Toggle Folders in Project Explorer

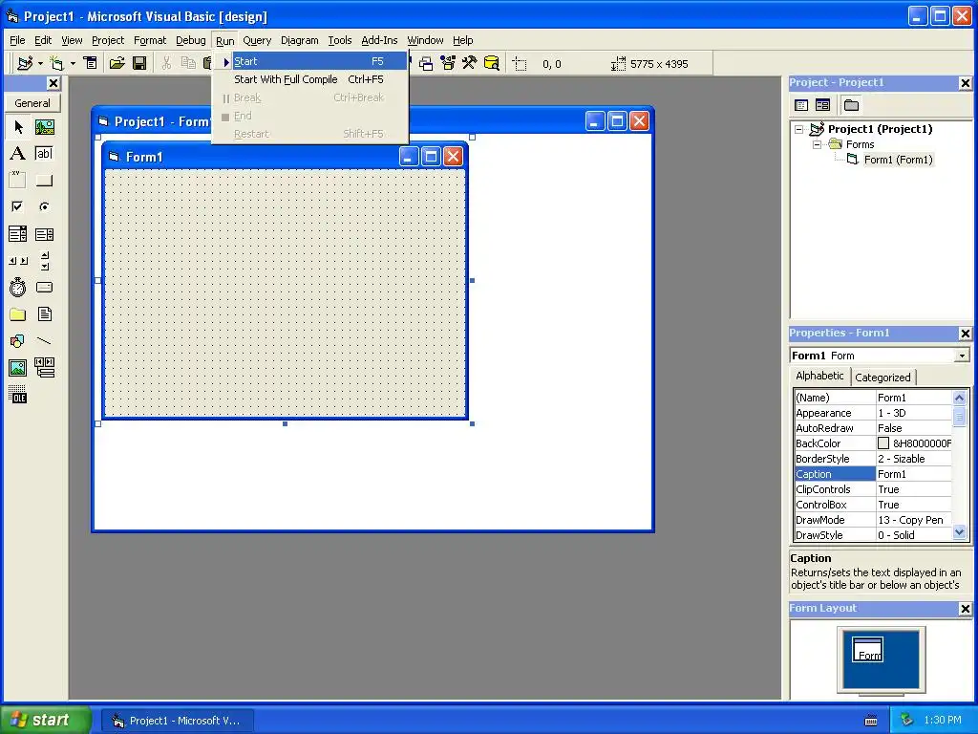[x=851, y=105]
